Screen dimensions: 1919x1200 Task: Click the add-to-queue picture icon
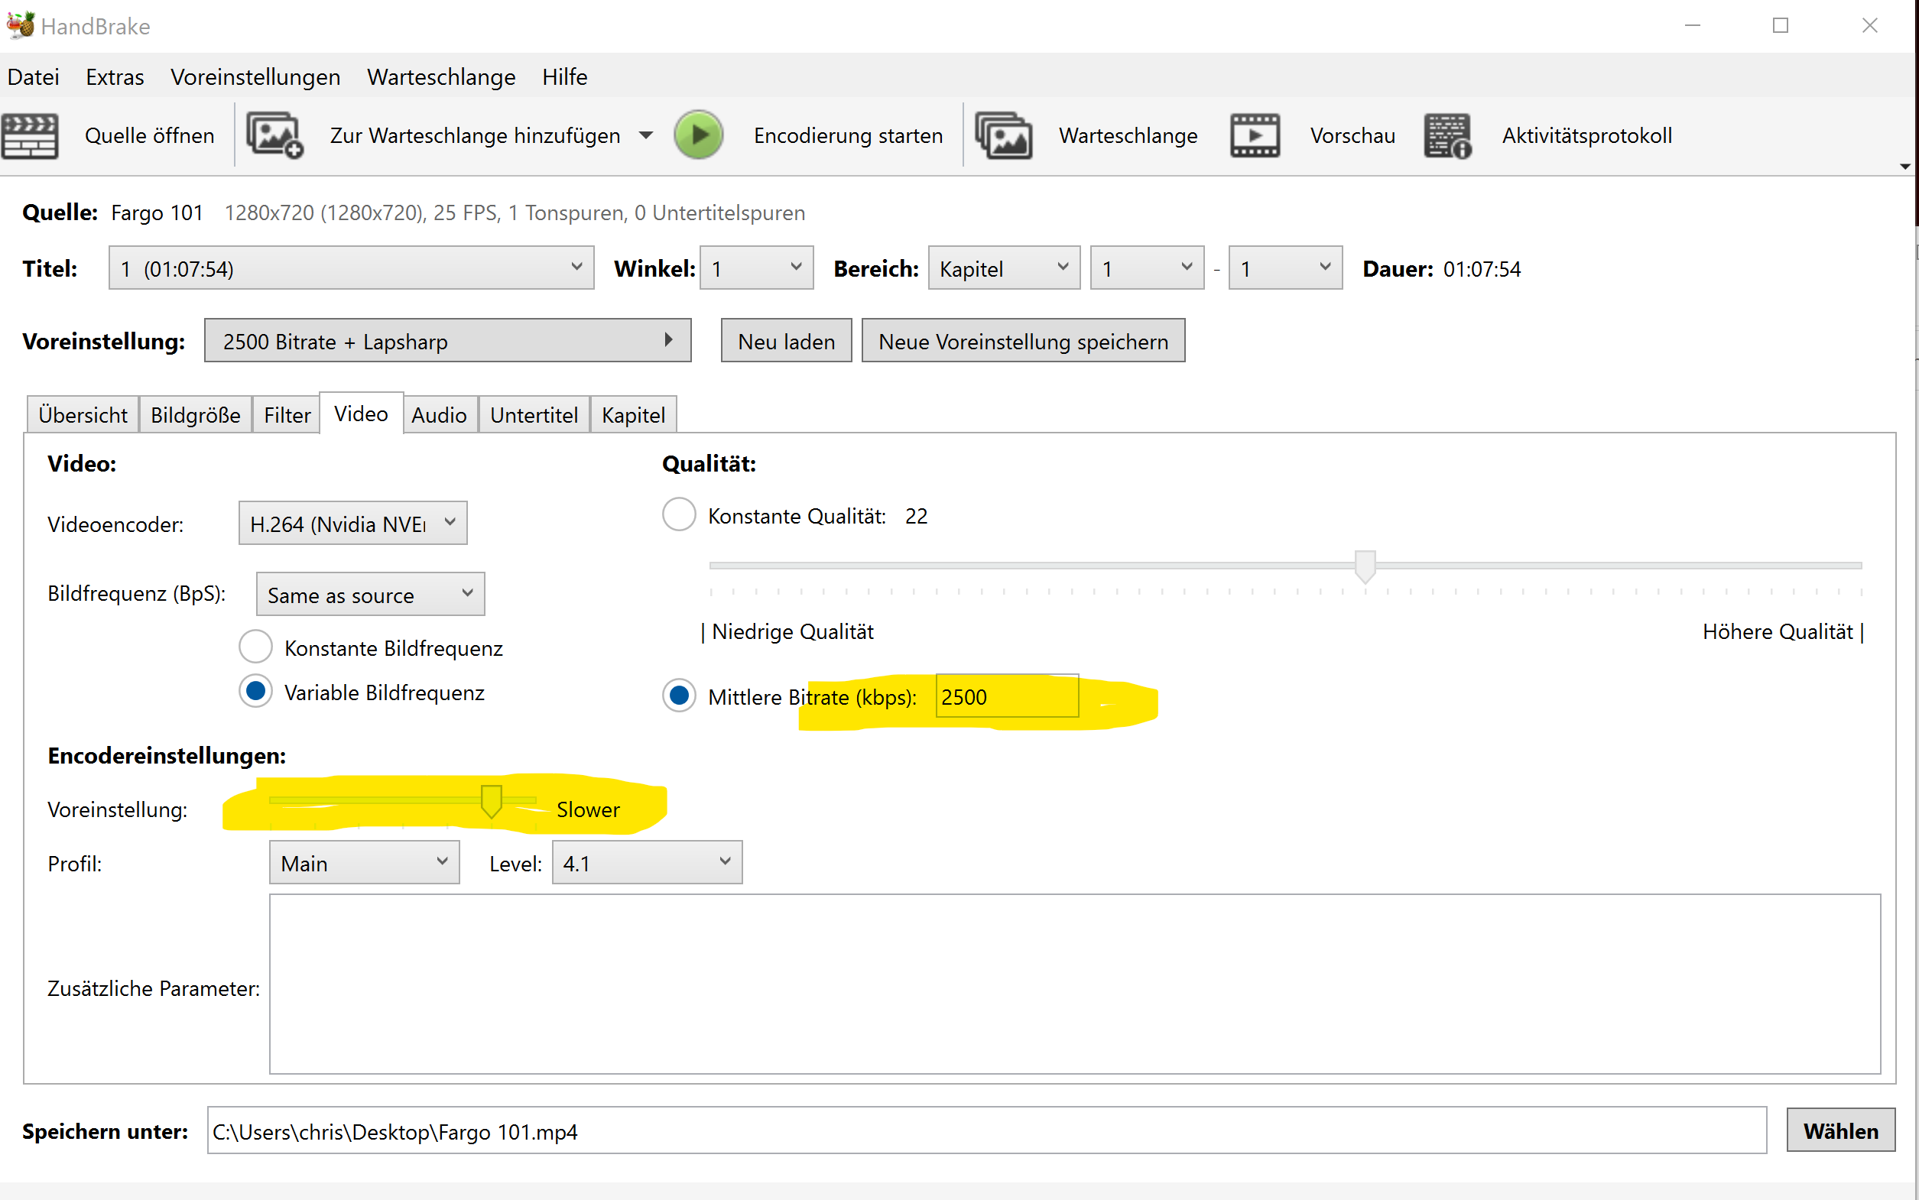coord(274,136)
